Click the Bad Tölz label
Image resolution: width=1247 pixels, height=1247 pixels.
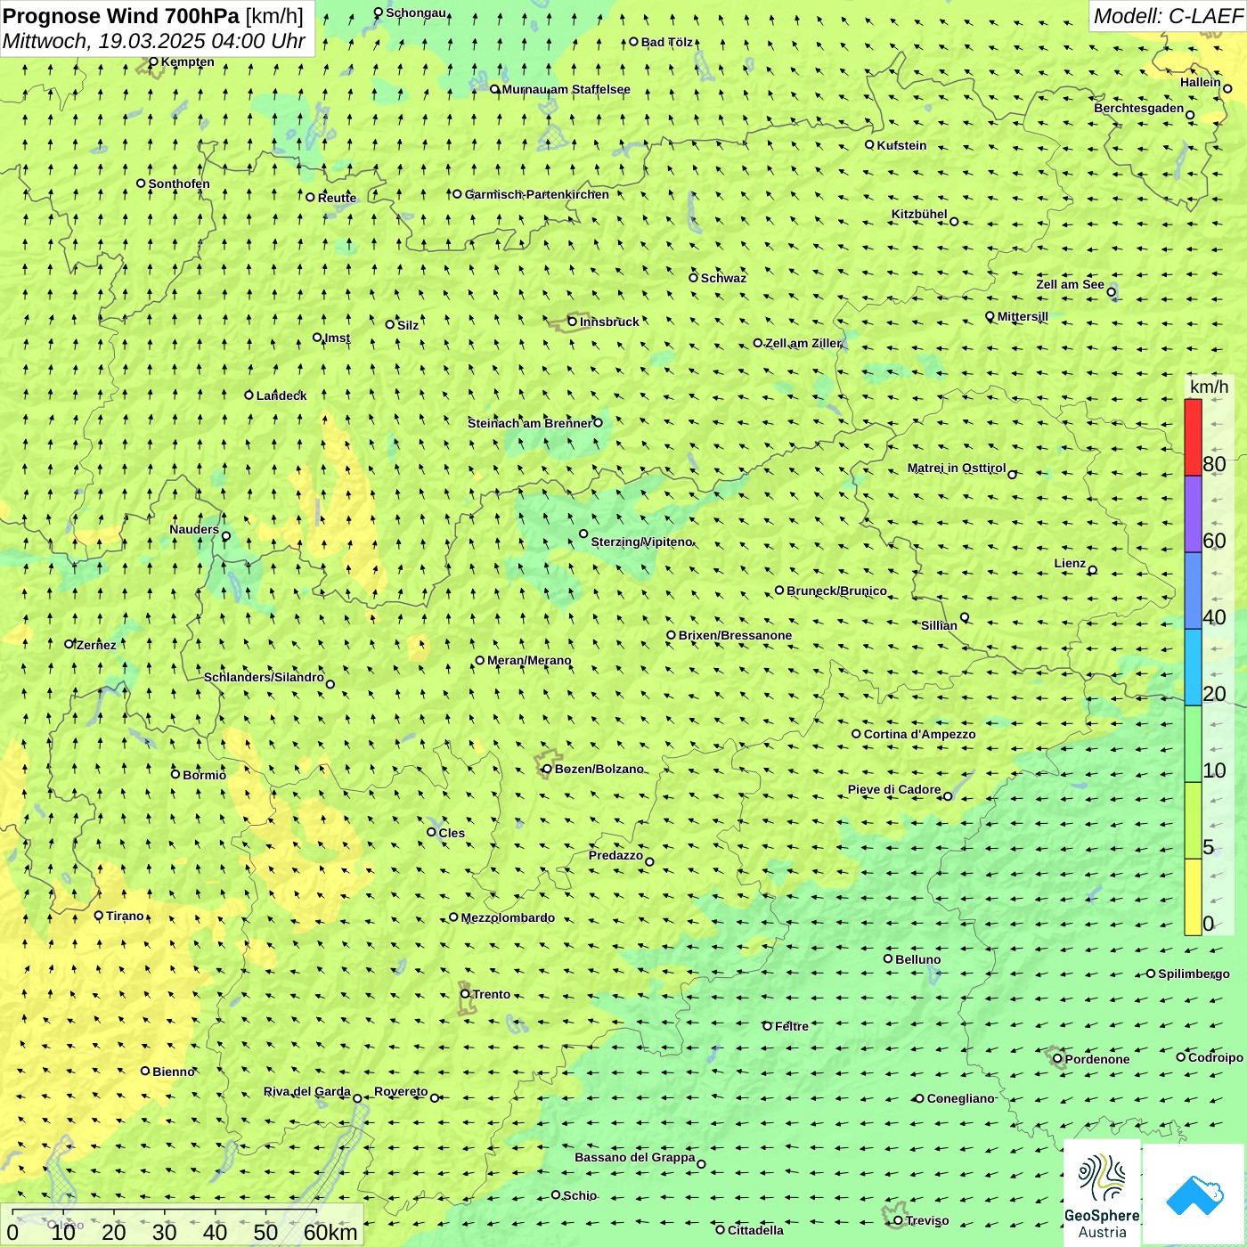pyautogui.click(x=666, y=42)
